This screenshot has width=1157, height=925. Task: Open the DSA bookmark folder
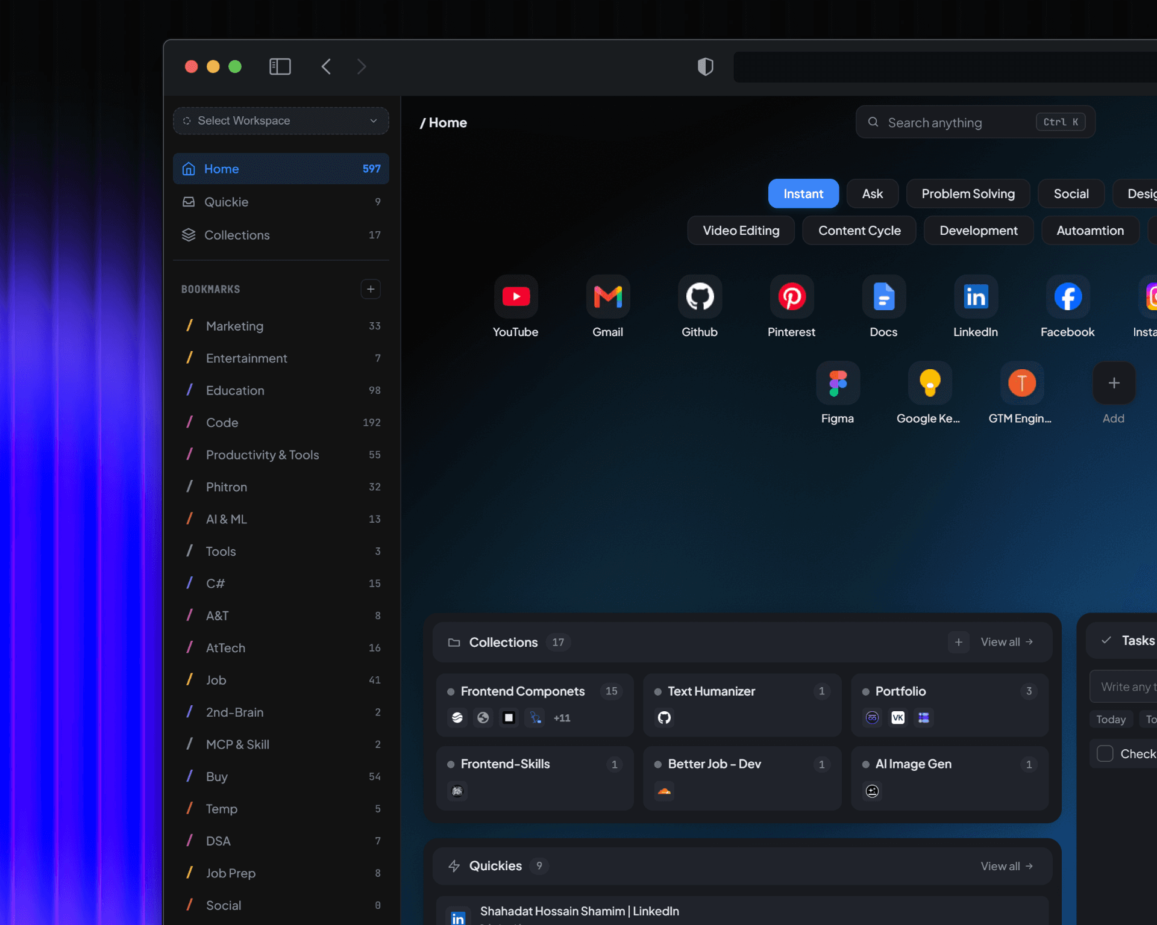281,841
